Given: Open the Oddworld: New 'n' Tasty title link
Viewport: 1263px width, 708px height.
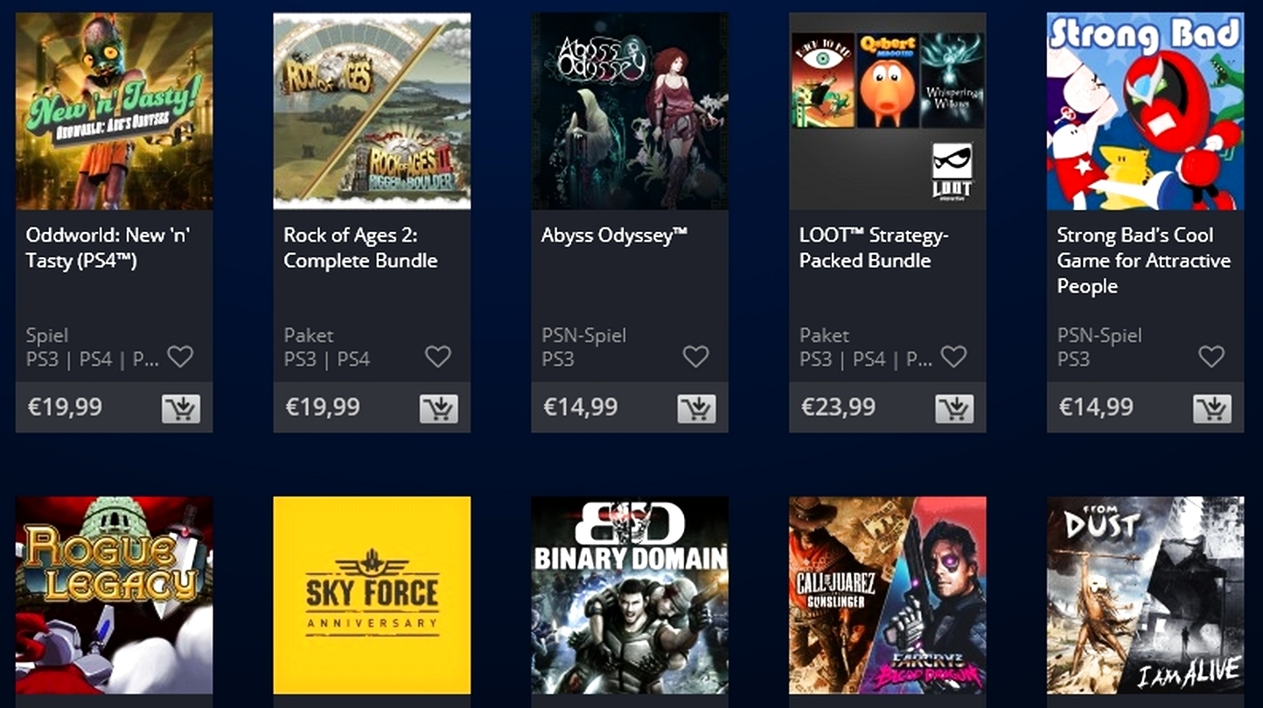Looking at the screenshot, I should (108, 248).
